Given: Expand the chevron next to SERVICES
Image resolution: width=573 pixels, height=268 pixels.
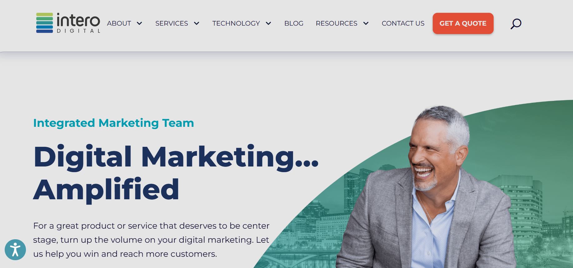Looking at the screenshot, I should click(x=197, y=23).
